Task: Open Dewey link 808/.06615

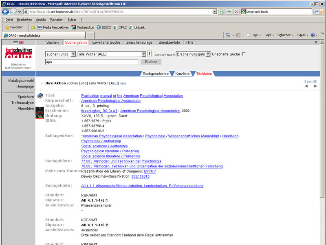Action: 140,176
